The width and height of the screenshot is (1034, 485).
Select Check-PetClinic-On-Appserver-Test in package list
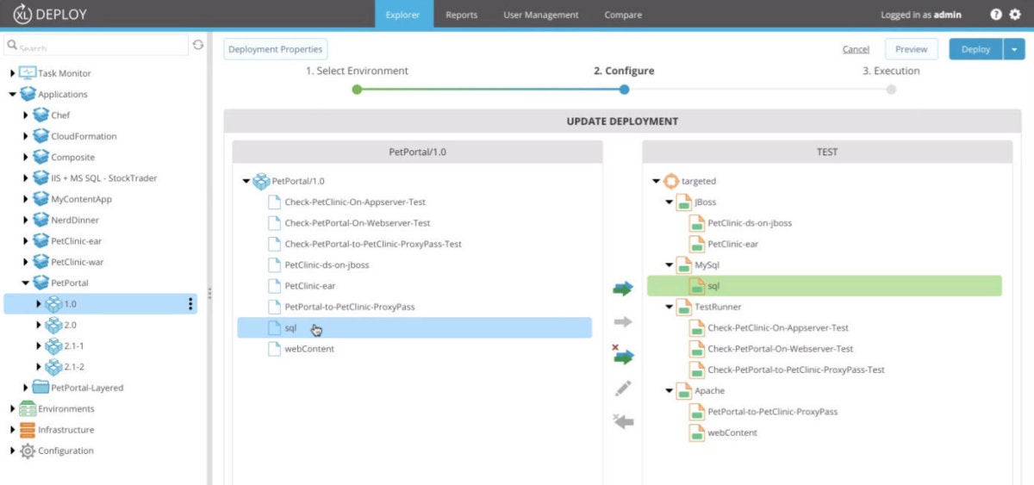[355, 202]
